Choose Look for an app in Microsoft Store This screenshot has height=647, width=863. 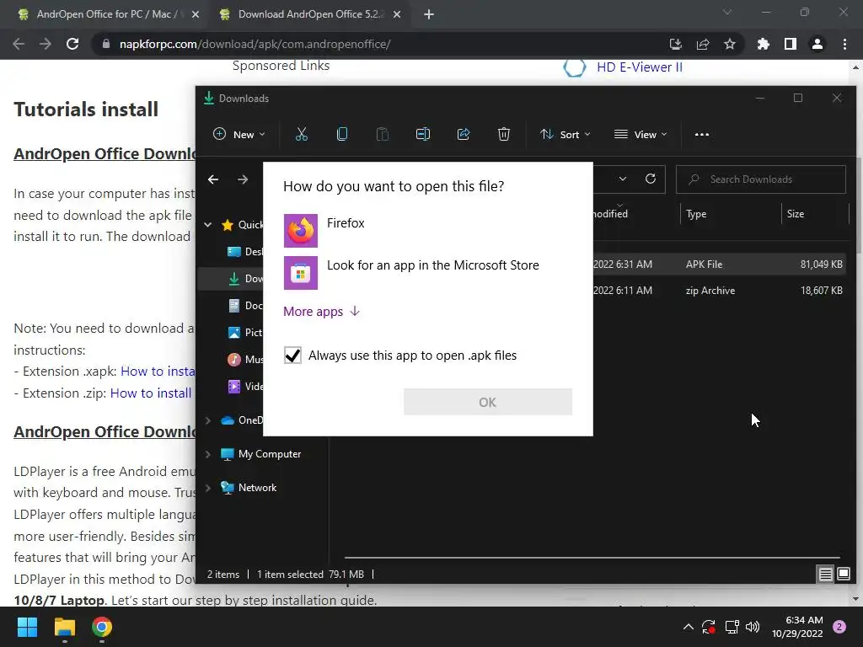click(427, 272)
